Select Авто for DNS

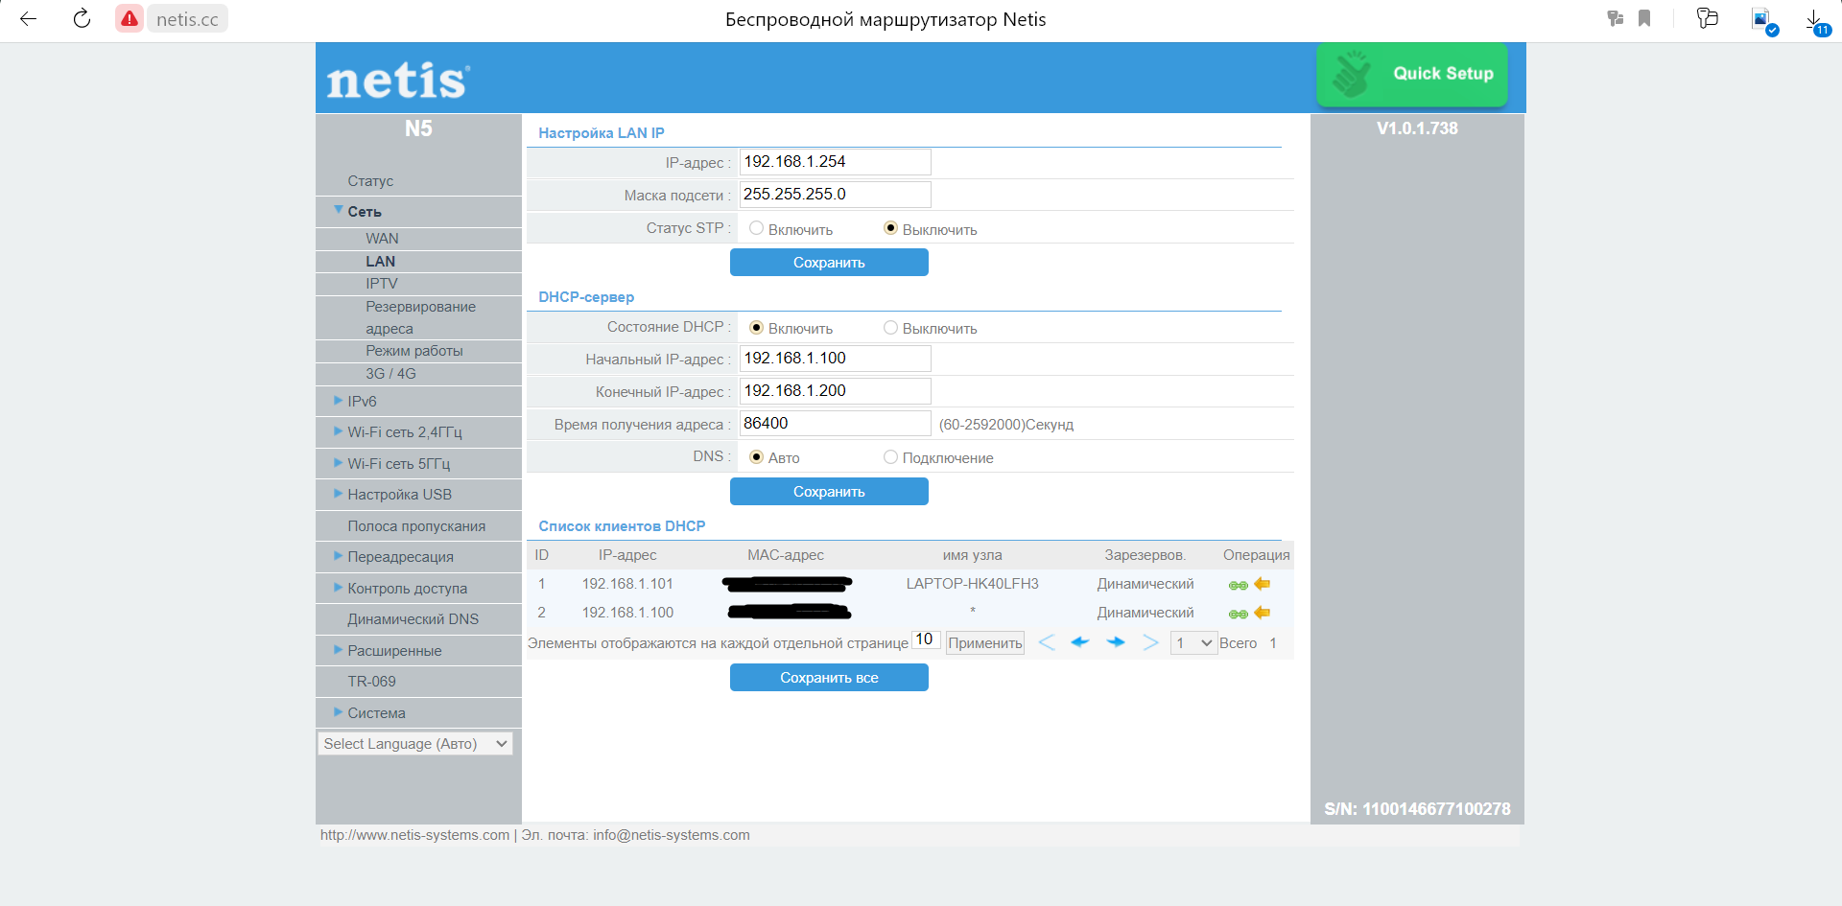tap(756, 456)
